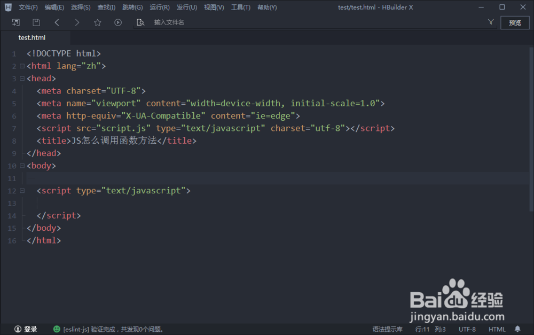Click the HTML language mode selector
This screenshot has height=335, width=534.
pyautogui.click(x=497, y=329)
